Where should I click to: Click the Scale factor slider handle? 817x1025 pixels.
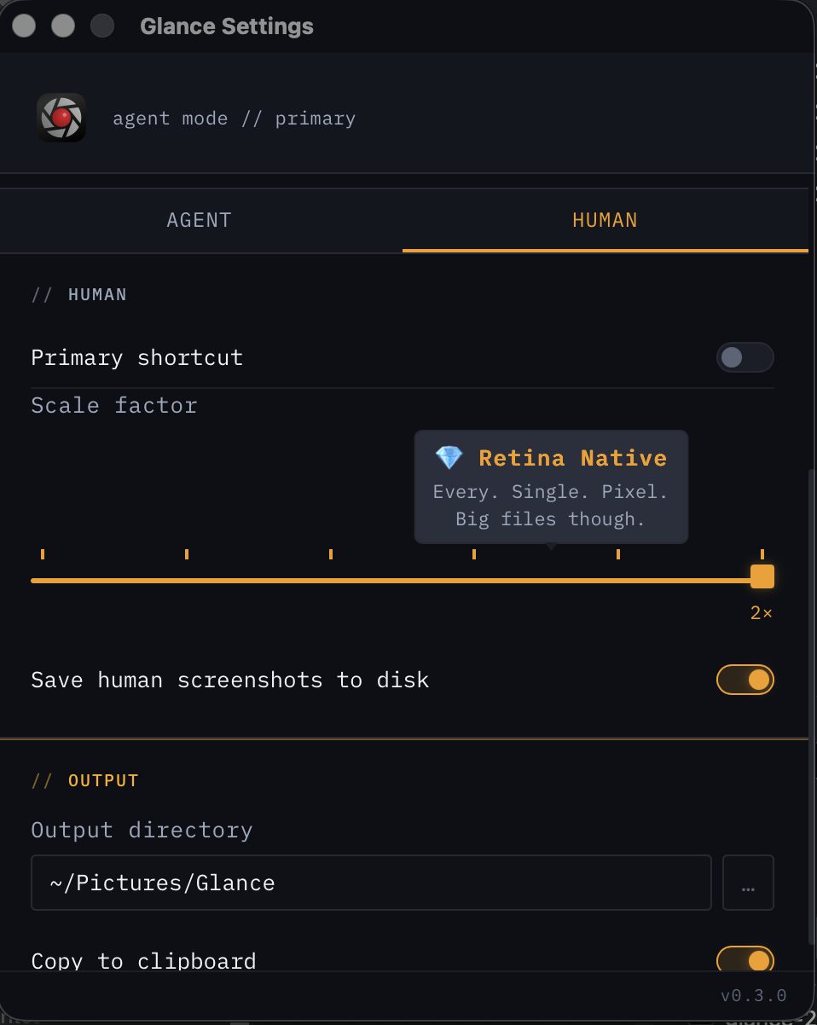pyautogui.click(x=762, y=576)
